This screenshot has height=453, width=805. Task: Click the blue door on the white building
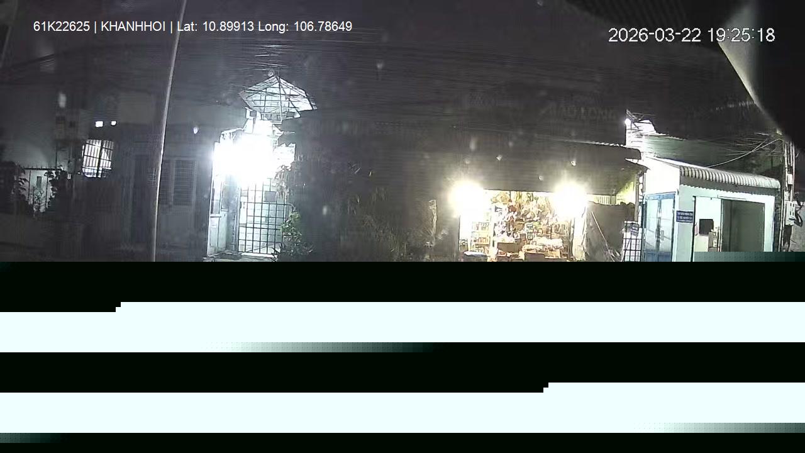[x=658, y=227]
